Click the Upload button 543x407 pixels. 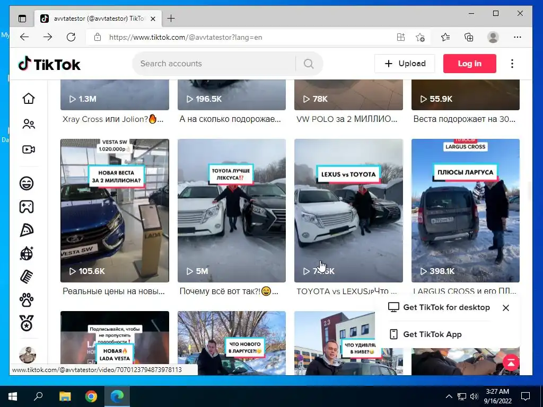point(405,64)
